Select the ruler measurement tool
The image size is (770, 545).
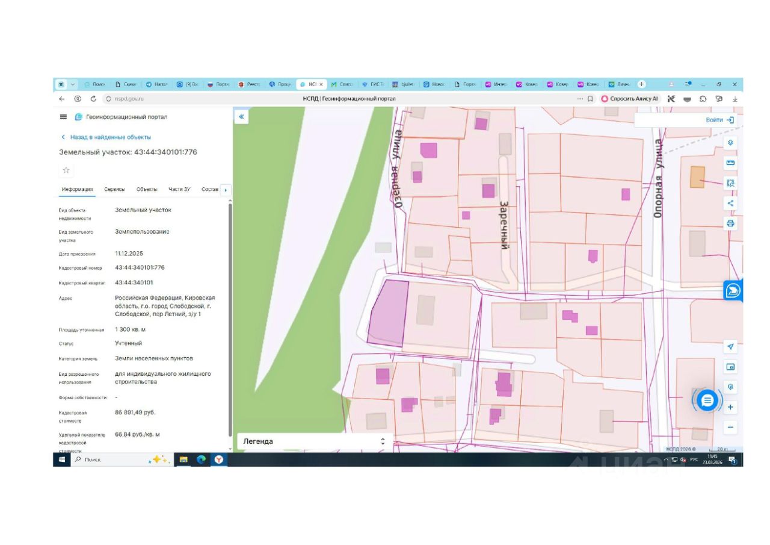[731, 163]
